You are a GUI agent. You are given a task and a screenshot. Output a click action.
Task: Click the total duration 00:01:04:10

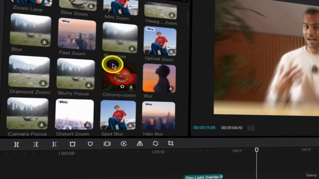[232, 128]
